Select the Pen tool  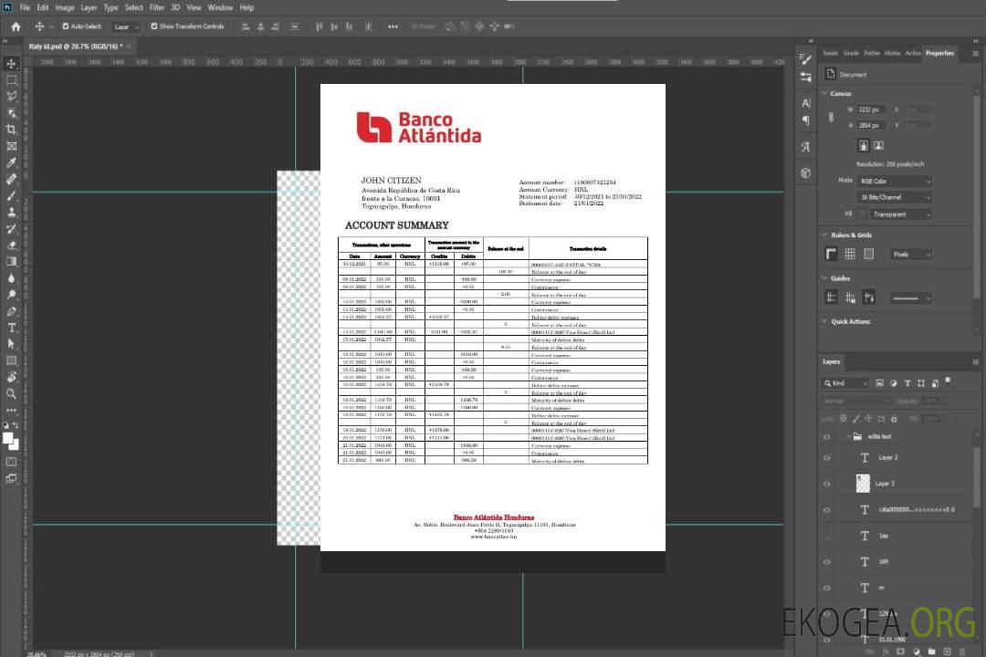[11, 311]
